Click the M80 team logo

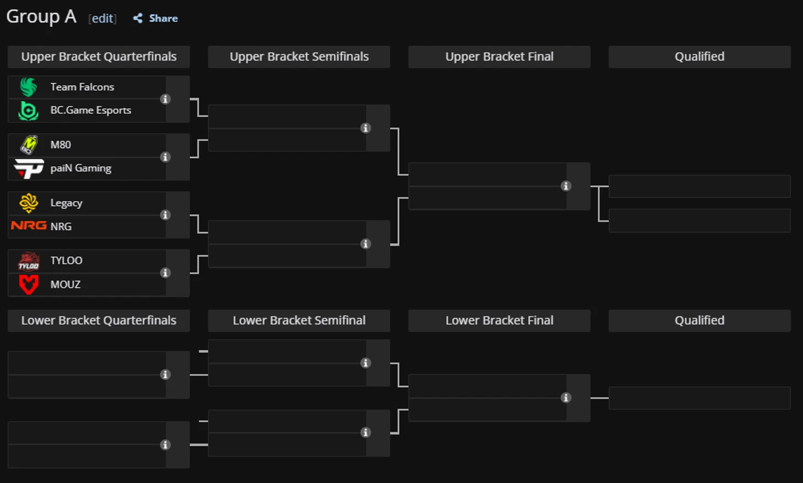[29, 145]
